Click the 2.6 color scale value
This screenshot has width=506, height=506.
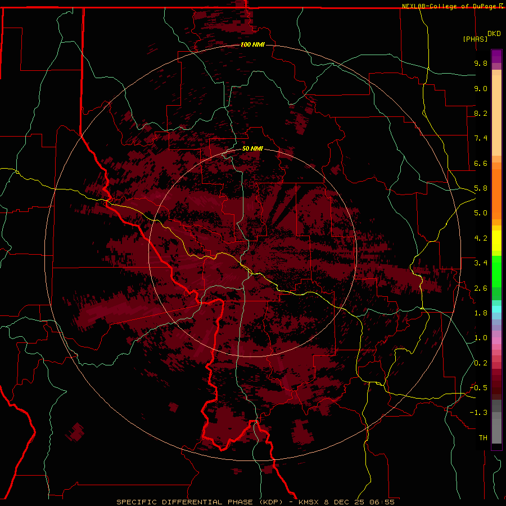coord(481,288)
